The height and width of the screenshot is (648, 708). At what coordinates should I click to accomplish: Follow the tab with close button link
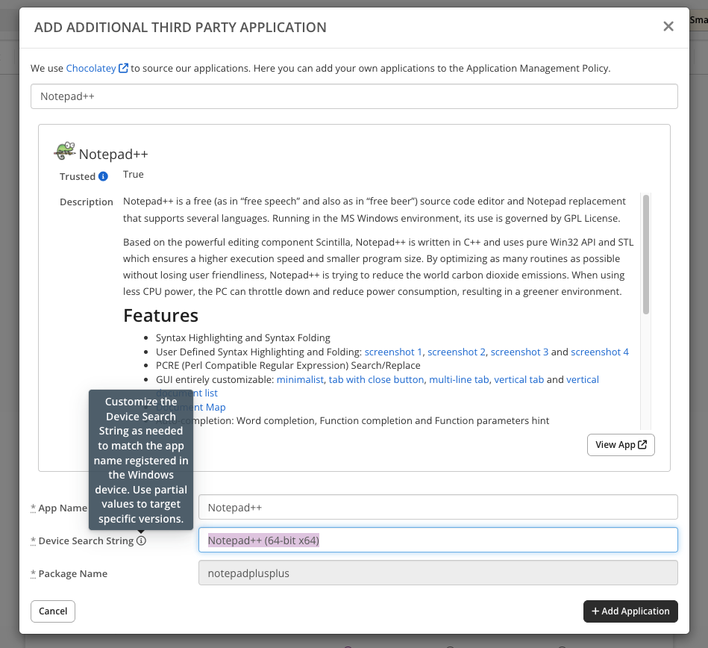(x=377, y=379)
